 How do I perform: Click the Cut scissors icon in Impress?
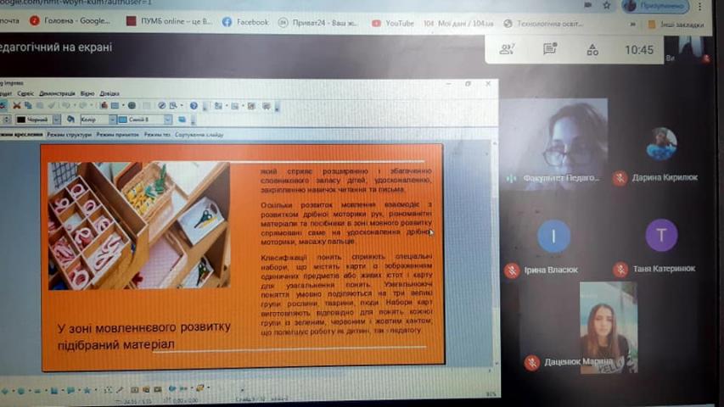[x=17, y=106]
